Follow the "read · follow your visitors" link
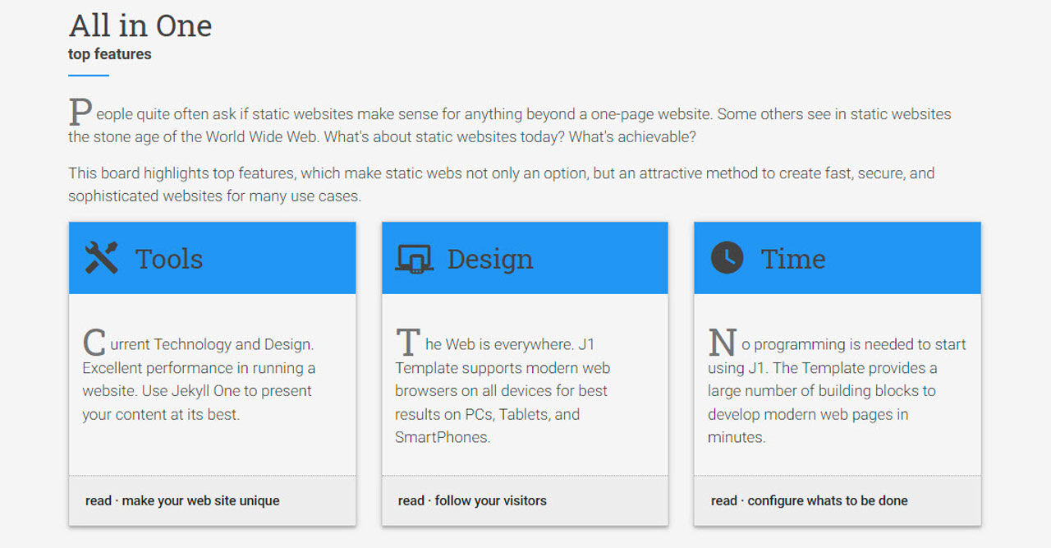The height and width of the screenshot is (548, 1051). pos(472,500)
